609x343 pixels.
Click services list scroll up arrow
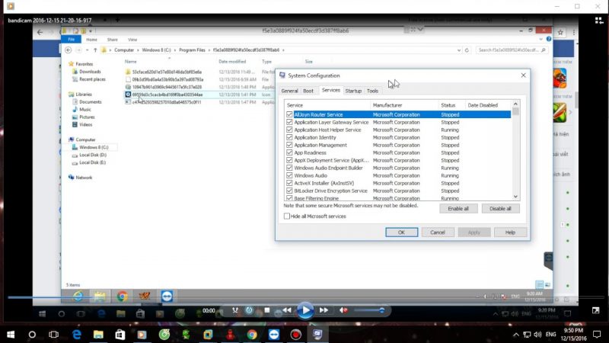pos(515,104)
